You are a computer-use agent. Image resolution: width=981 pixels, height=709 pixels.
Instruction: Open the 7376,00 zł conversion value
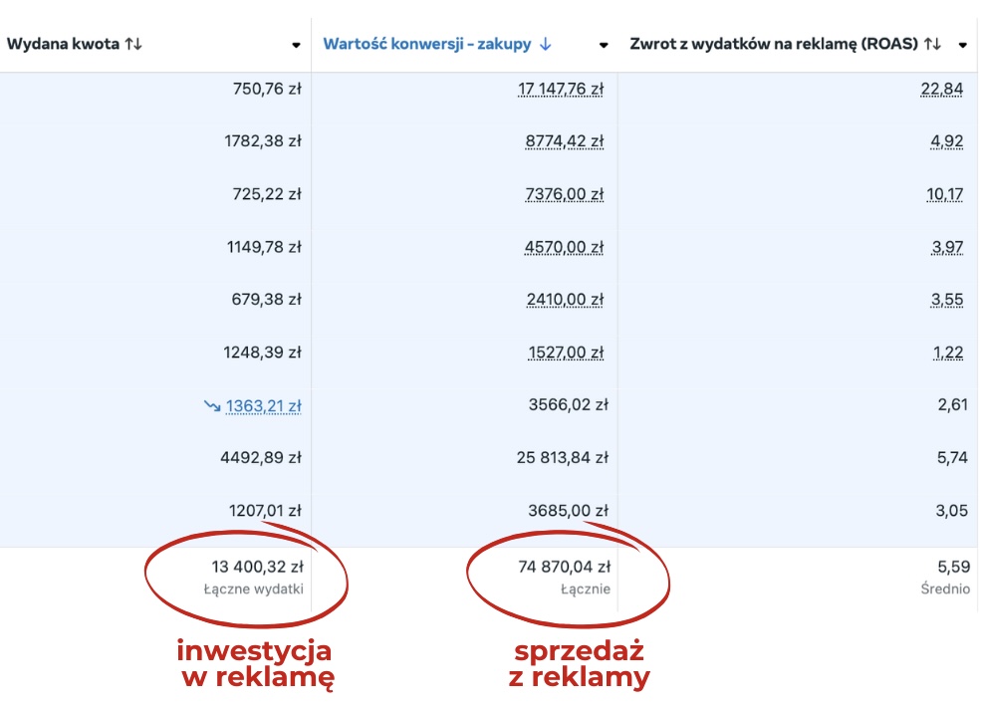point(565,194)
